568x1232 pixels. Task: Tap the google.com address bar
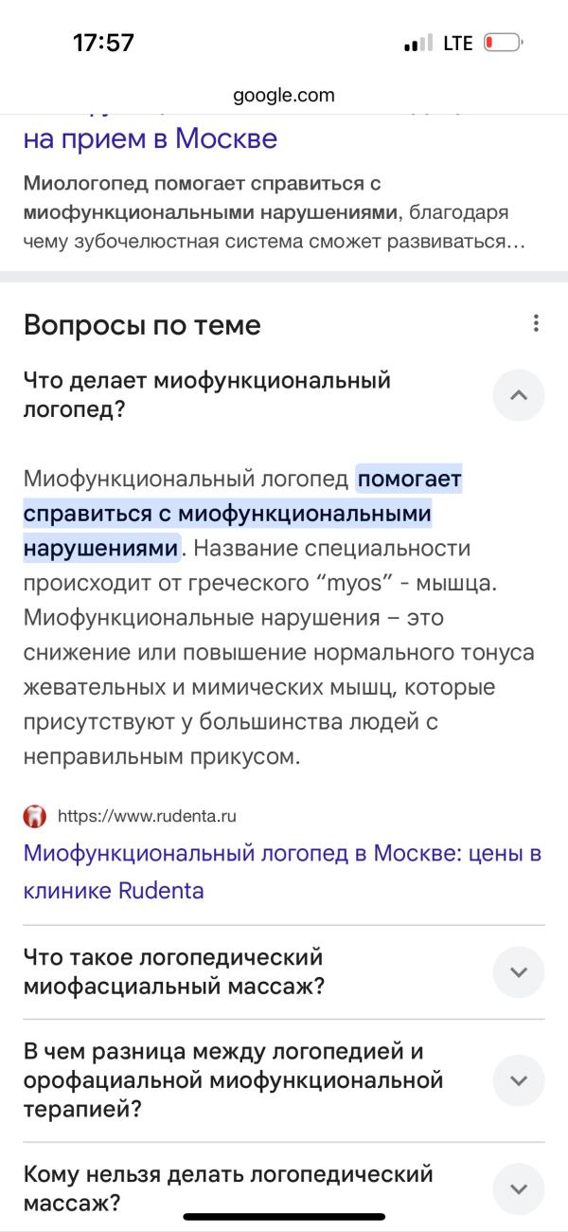coord(284,95)
